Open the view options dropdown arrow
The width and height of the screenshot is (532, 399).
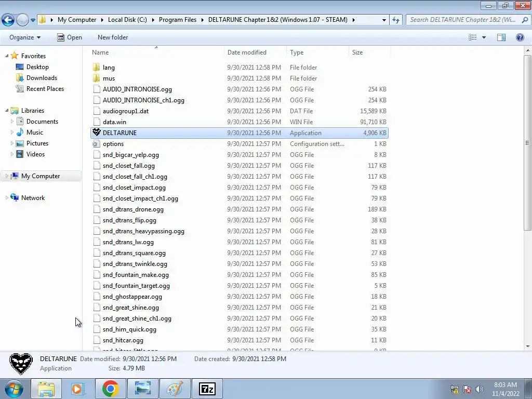click(x=484, y=37)
